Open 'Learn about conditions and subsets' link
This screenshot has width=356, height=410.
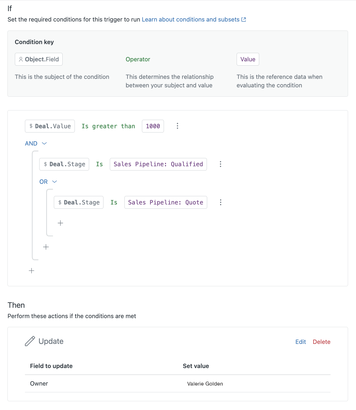190,20
